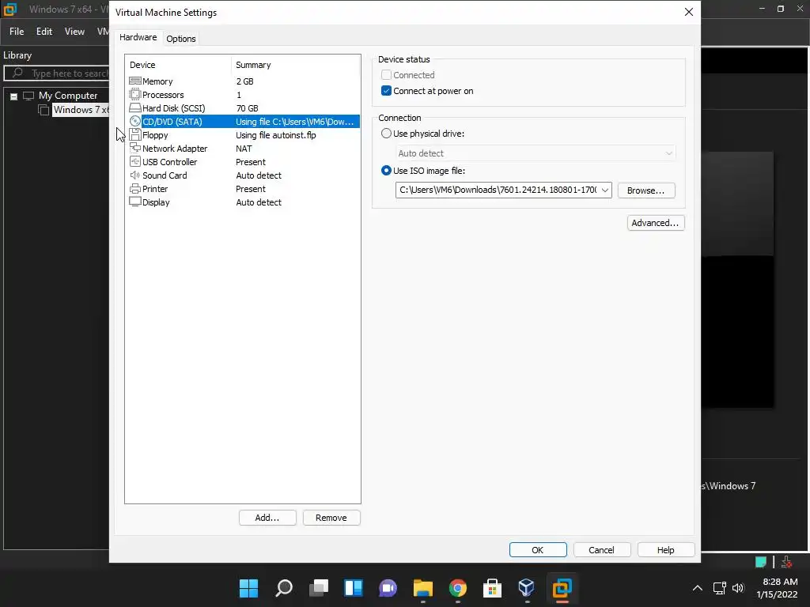Open VirtualBox from taskbar
Screen dimensions: 810x607
tap(526, 588)
